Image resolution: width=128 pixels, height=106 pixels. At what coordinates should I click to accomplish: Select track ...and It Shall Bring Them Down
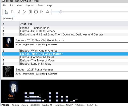tap(65, 34)
